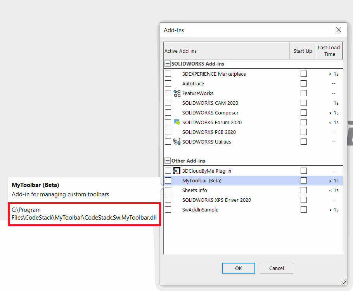Check Start Up for MyToolbar (Beta)
This screenshot has width=353, height=291.
click(304, 180)
